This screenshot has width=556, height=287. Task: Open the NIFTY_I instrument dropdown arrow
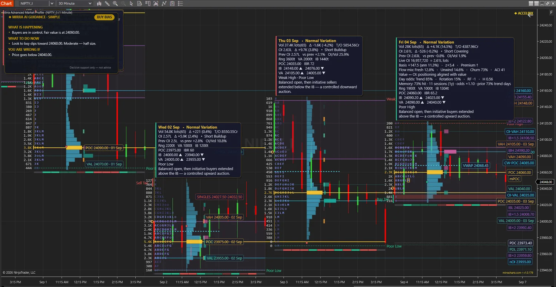[52, 3]
